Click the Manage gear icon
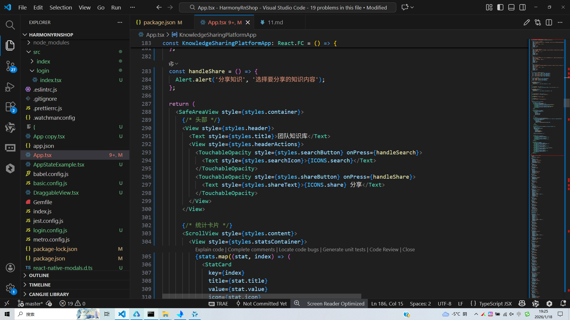570x320 pixels. point(10,288)
